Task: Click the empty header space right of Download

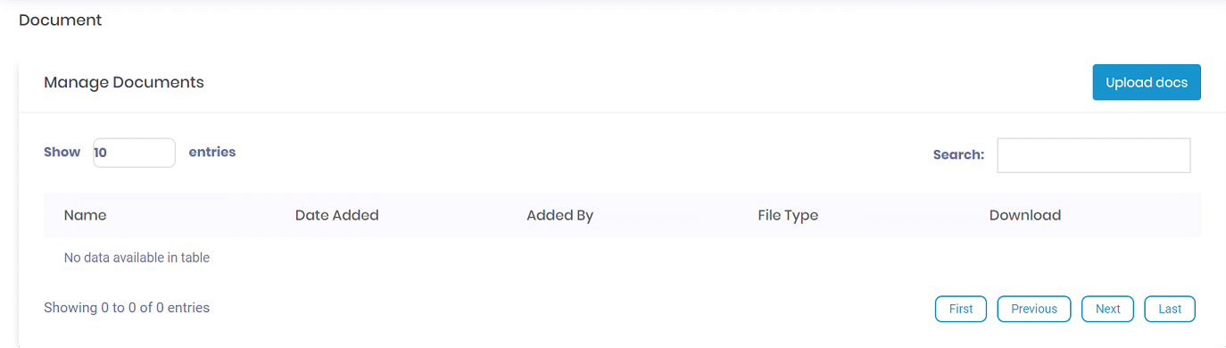Action: coord(1131,215)
